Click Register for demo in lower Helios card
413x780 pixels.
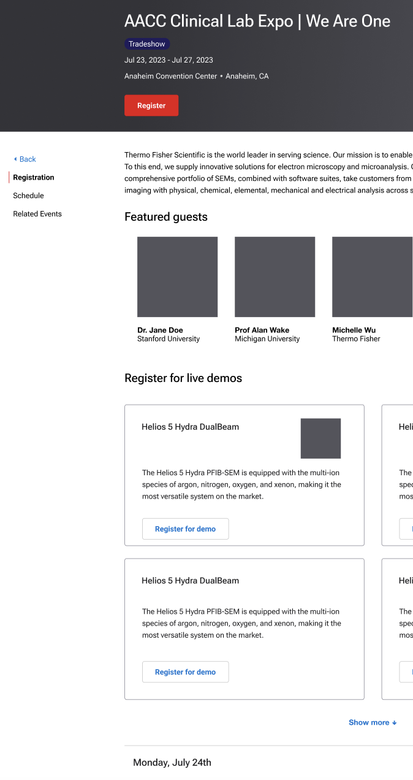tap(185, 672)
